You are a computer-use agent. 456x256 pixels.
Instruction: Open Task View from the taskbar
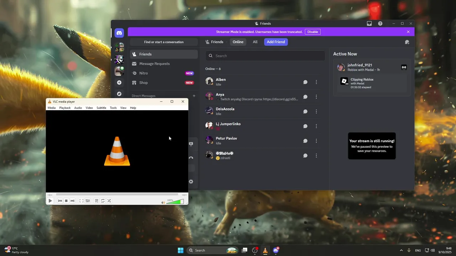(244, 250)
